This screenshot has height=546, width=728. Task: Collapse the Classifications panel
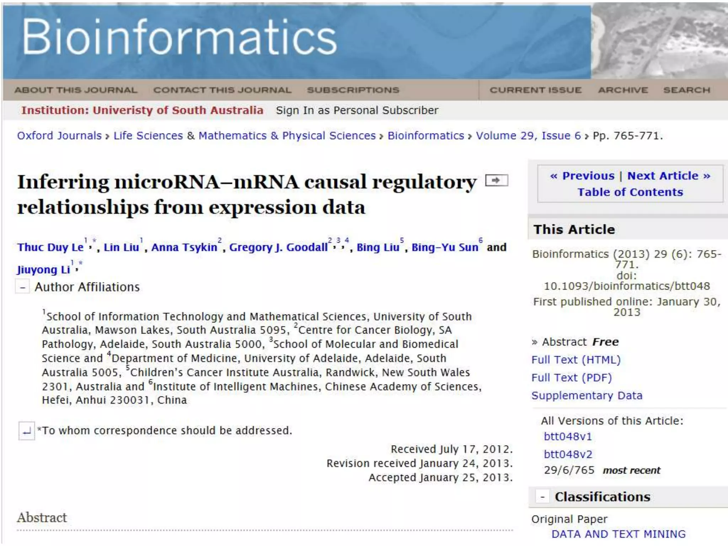point(542,497)
